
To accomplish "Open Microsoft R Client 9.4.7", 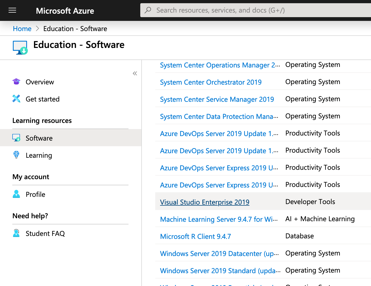I will click(195, 236).
